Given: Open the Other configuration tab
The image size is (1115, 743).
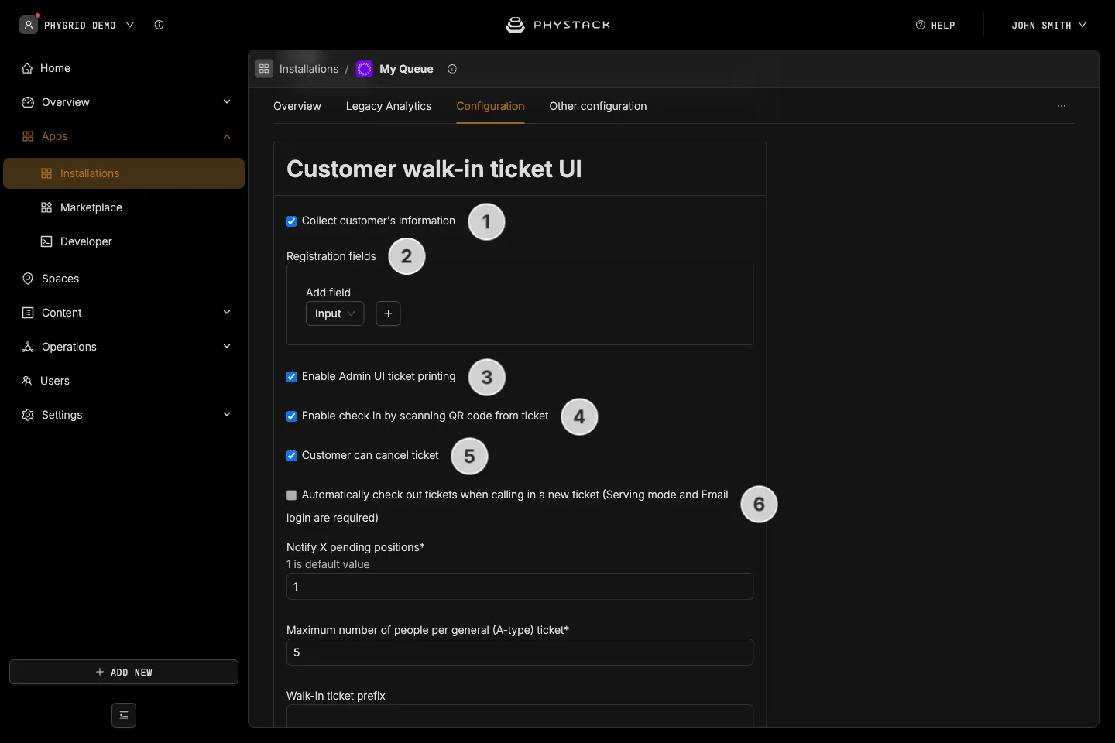Looking at the screenshot, I should pos(598,106).
